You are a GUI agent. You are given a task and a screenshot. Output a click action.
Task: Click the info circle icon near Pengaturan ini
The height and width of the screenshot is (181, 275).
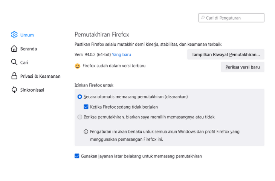tap(86, 132)
